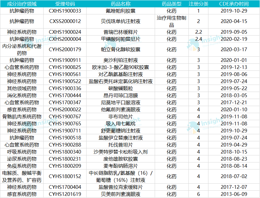Click the 贝伐珠单抗注射液 cell
The image size is (260, 198).
click(x=121, y=21)
